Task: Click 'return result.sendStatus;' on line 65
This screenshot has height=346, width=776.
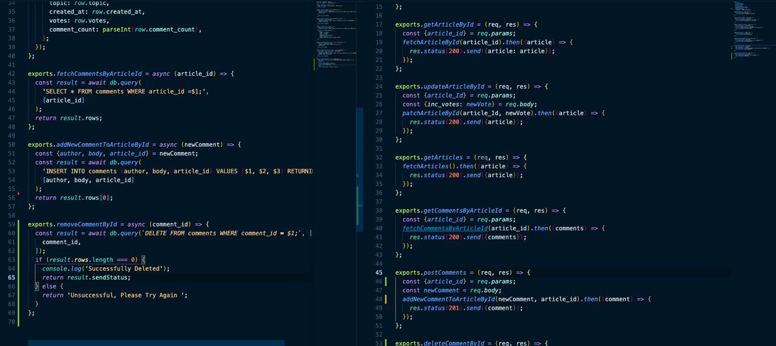Action: (x=86, y=277)
